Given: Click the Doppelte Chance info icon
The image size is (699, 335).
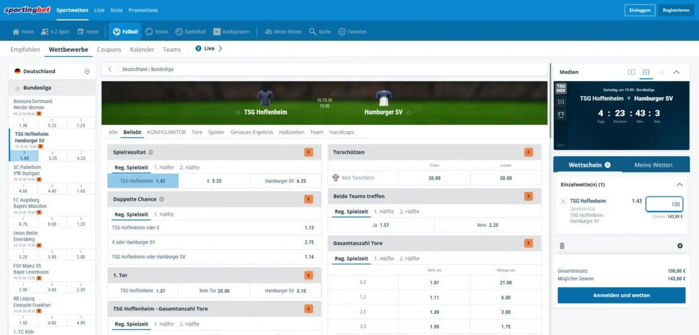Looking at the screenshot, I should [x=162, y=199].
